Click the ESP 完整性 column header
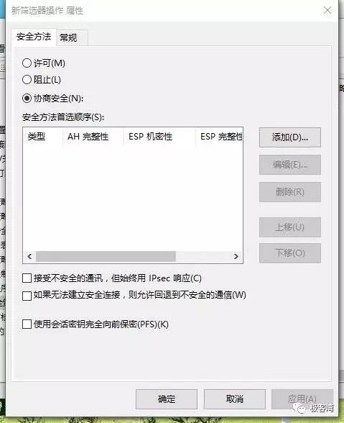 [219, 137]
